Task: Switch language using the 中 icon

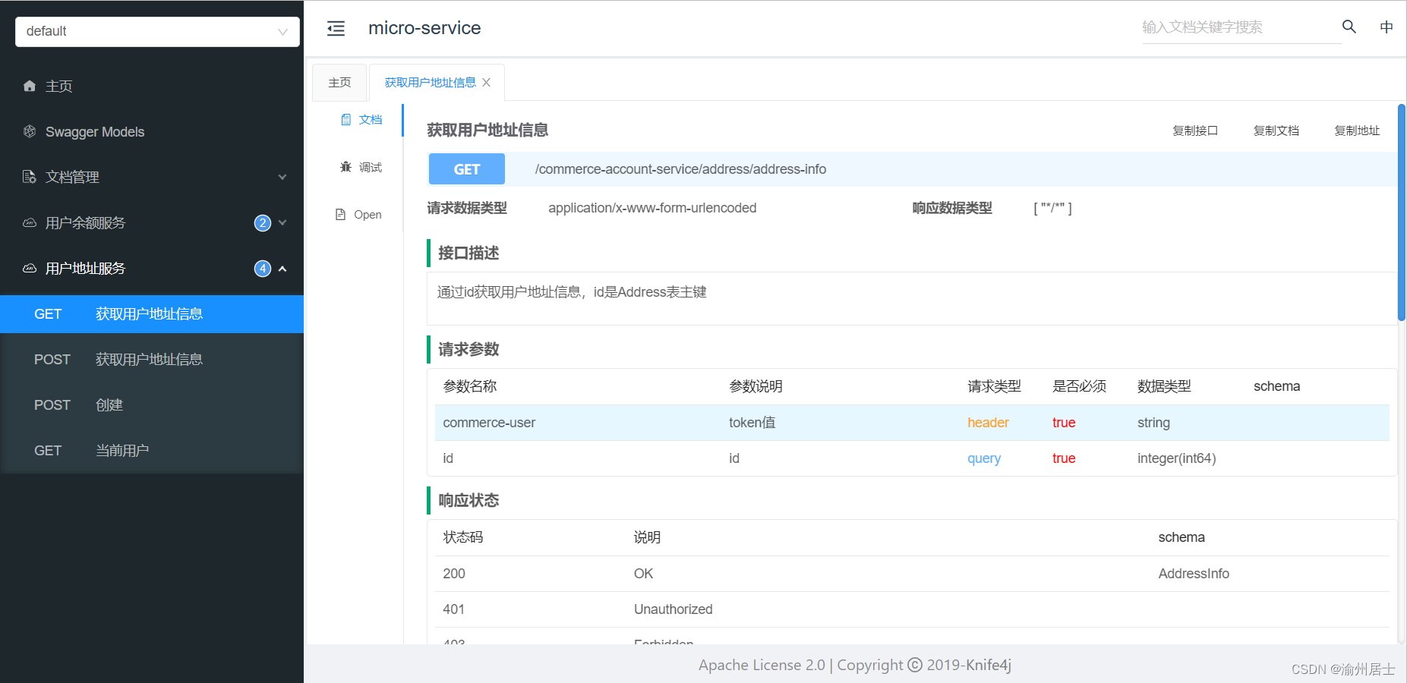Action: click(x=1386, y=27)
